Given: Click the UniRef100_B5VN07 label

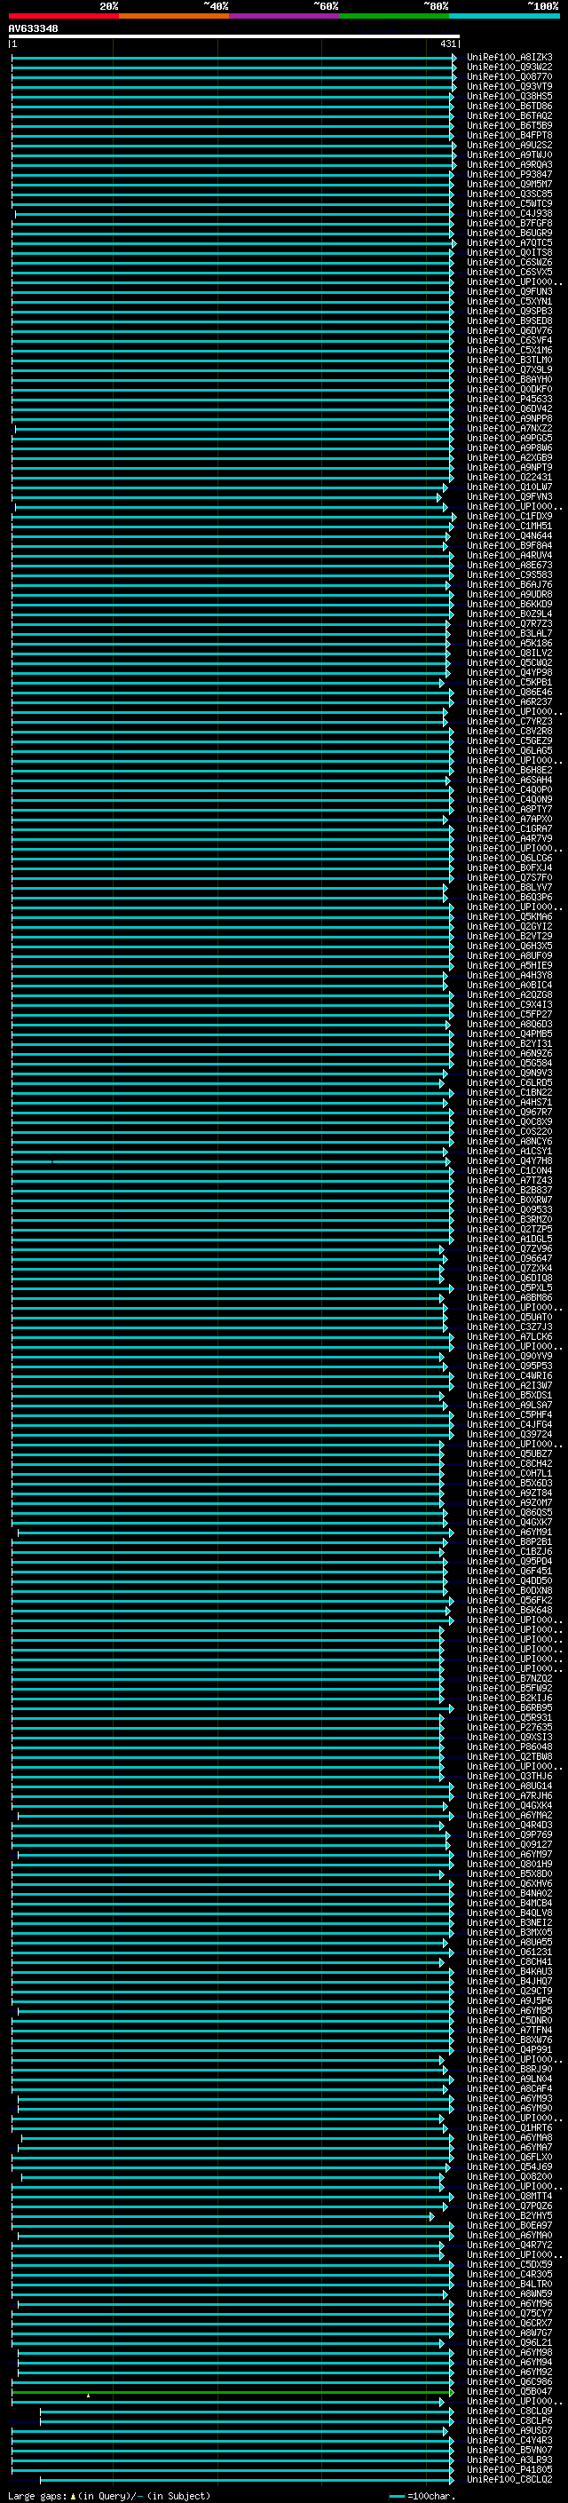Looking at the screenshot, I should (x=509, y=2450).
